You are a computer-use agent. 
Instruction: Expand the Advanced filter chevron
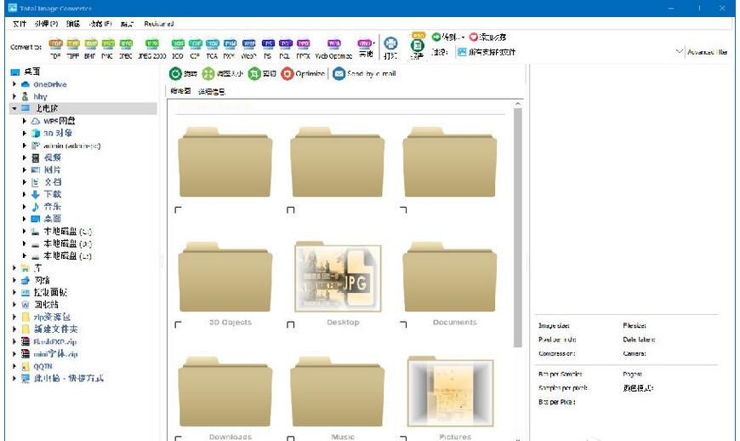(679, 52)
